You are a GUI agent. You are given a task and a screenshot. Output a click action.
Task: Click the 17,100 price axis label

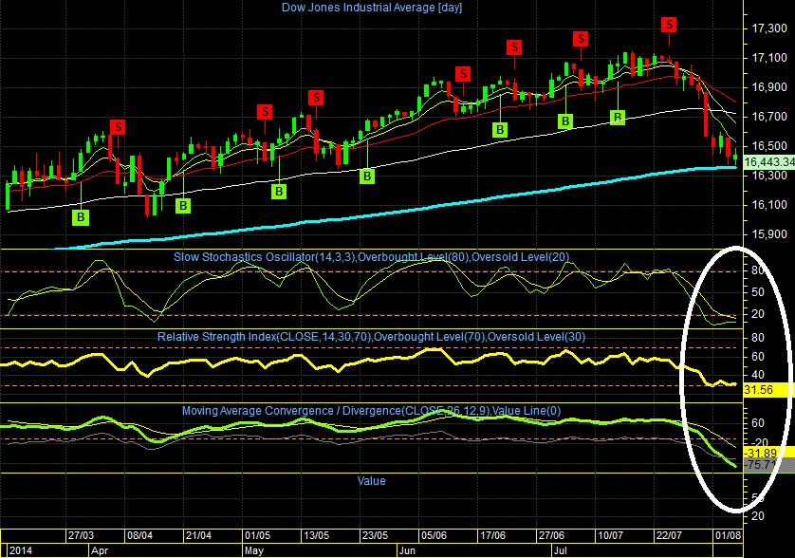(769, 58)
